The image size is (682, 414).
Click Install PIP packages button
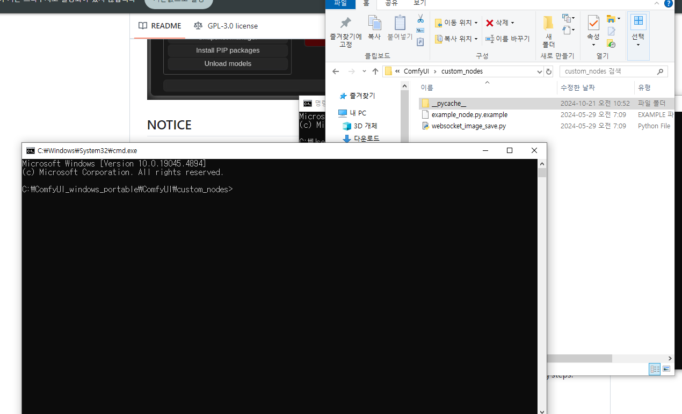click(x=228, y=50)
